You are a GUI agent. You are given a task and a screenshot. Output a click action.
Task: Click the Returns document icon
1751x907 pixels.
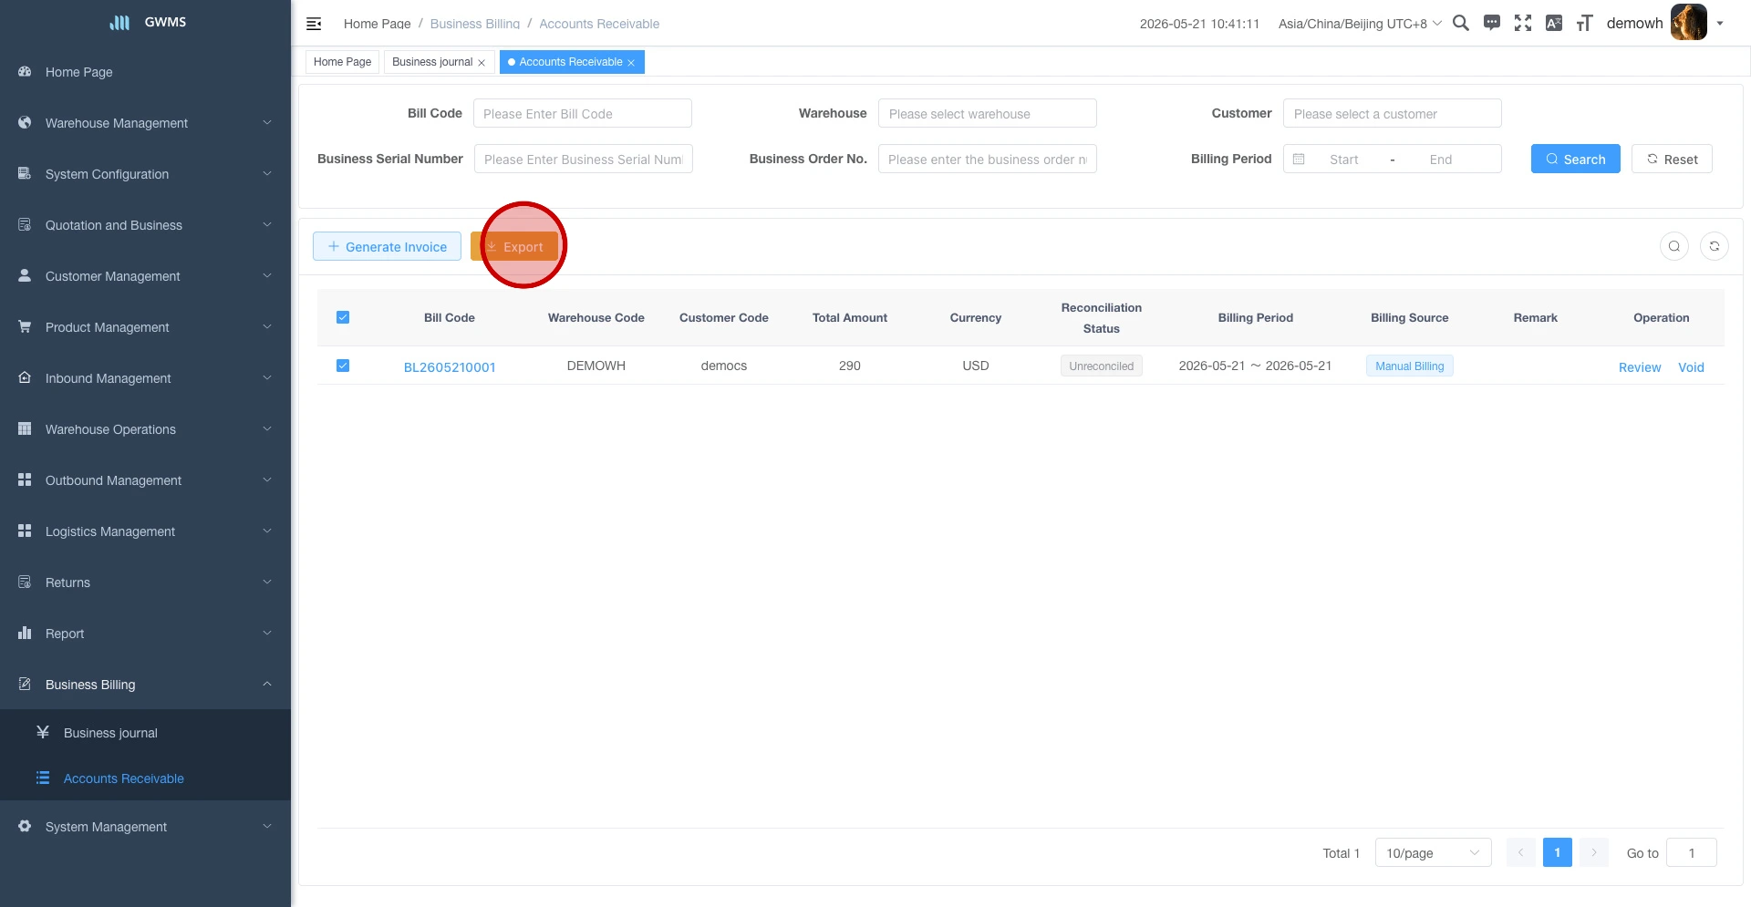click(x=25, y=582)
